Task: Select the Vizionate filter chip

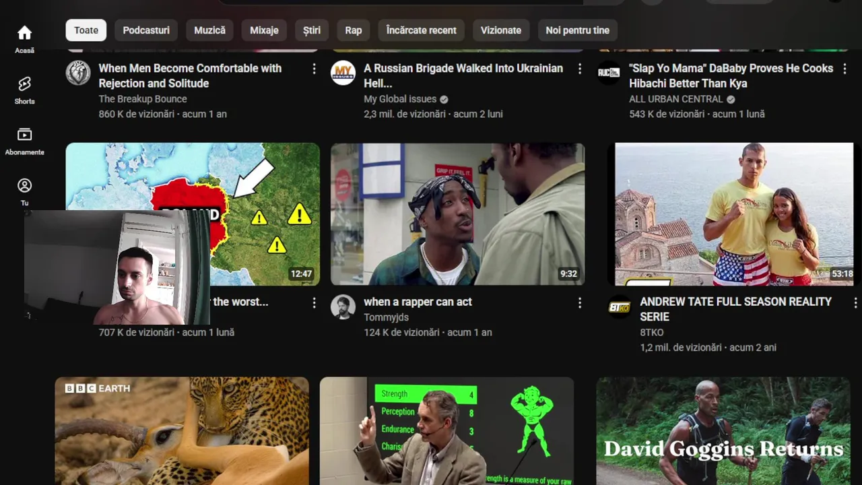Action: (x=501, y=30)
